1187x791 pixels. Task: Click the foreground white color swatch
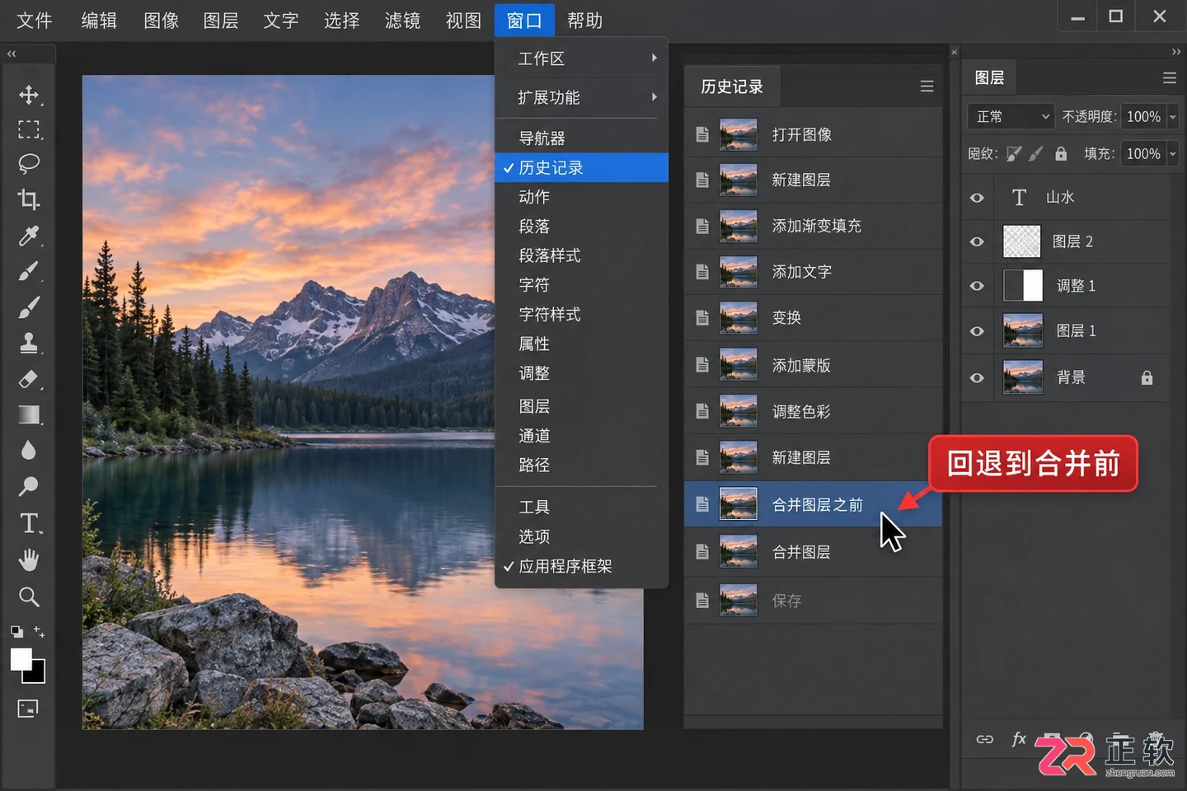pos(20,658)
